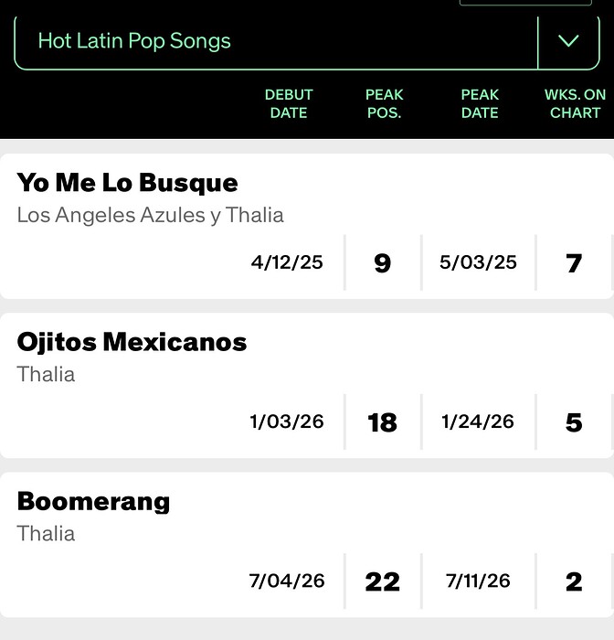Viewport: 614px width, 640px height.
Task: Sort by the Peak Pos. column header
Action: tap(384, 103)
